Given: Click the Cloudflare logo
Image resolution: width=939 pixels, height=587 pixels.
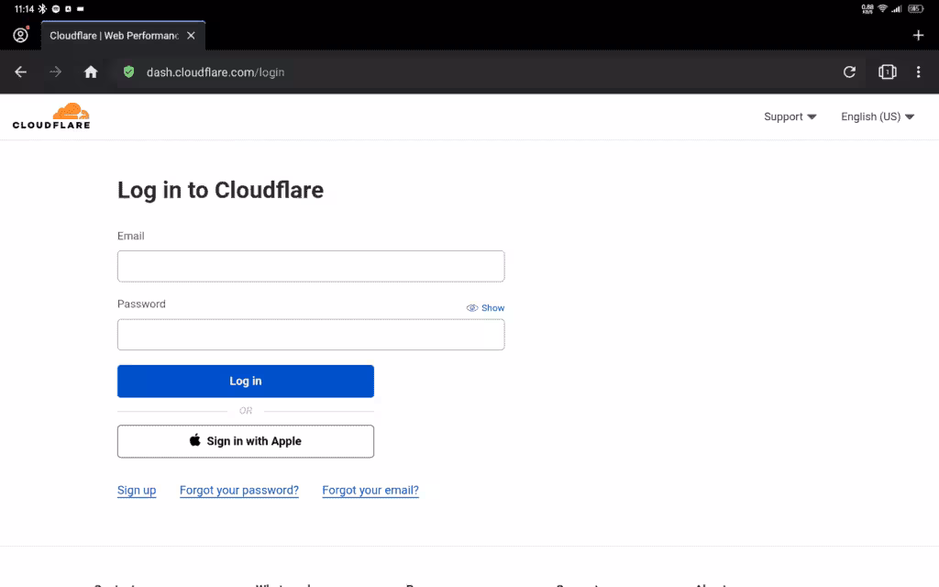Looking at the screenshot, I should (51, 116).
